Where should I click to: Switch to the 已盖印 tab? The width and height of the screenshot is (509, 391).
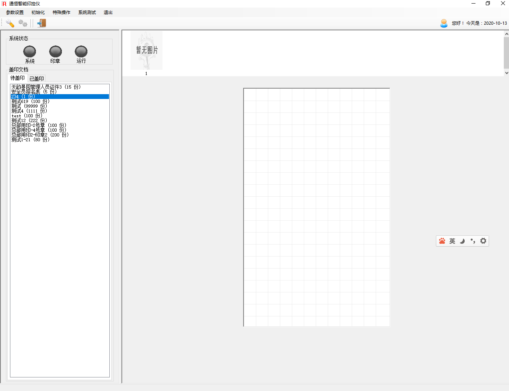click(x=37, y=79)
